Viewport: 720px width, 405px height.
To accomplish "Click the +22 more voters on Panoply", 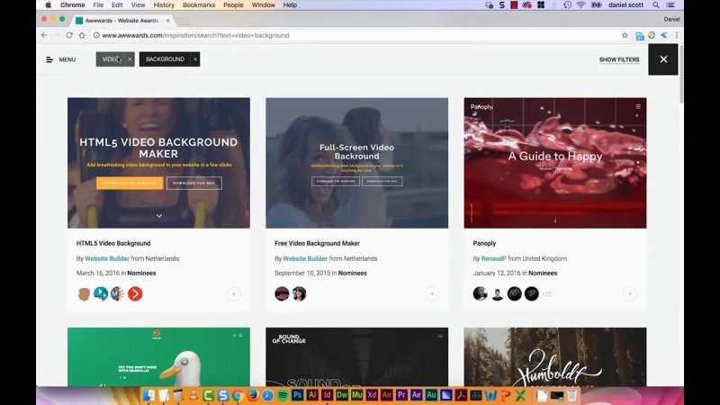I will click(x=546, y=294).
